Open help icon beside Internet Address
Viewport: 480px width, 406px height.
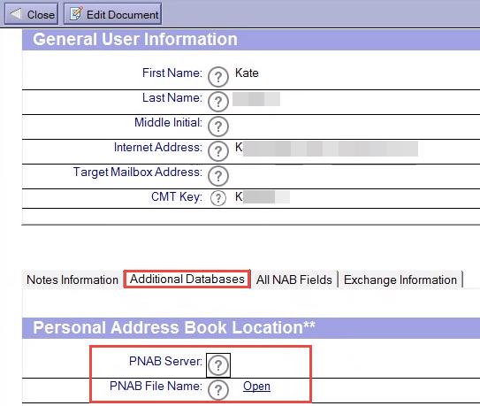[218, 151]
